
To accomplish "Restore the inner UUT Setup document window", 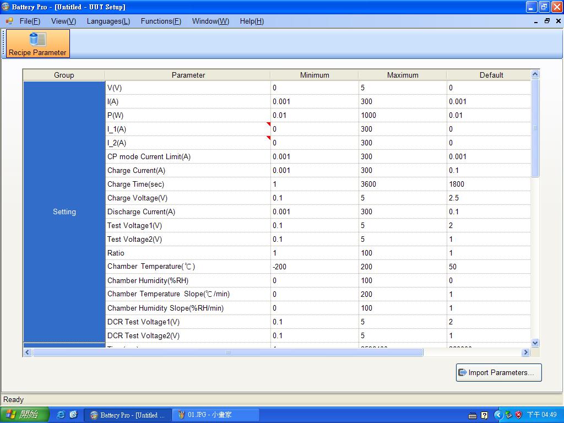I will pos(547,21).
